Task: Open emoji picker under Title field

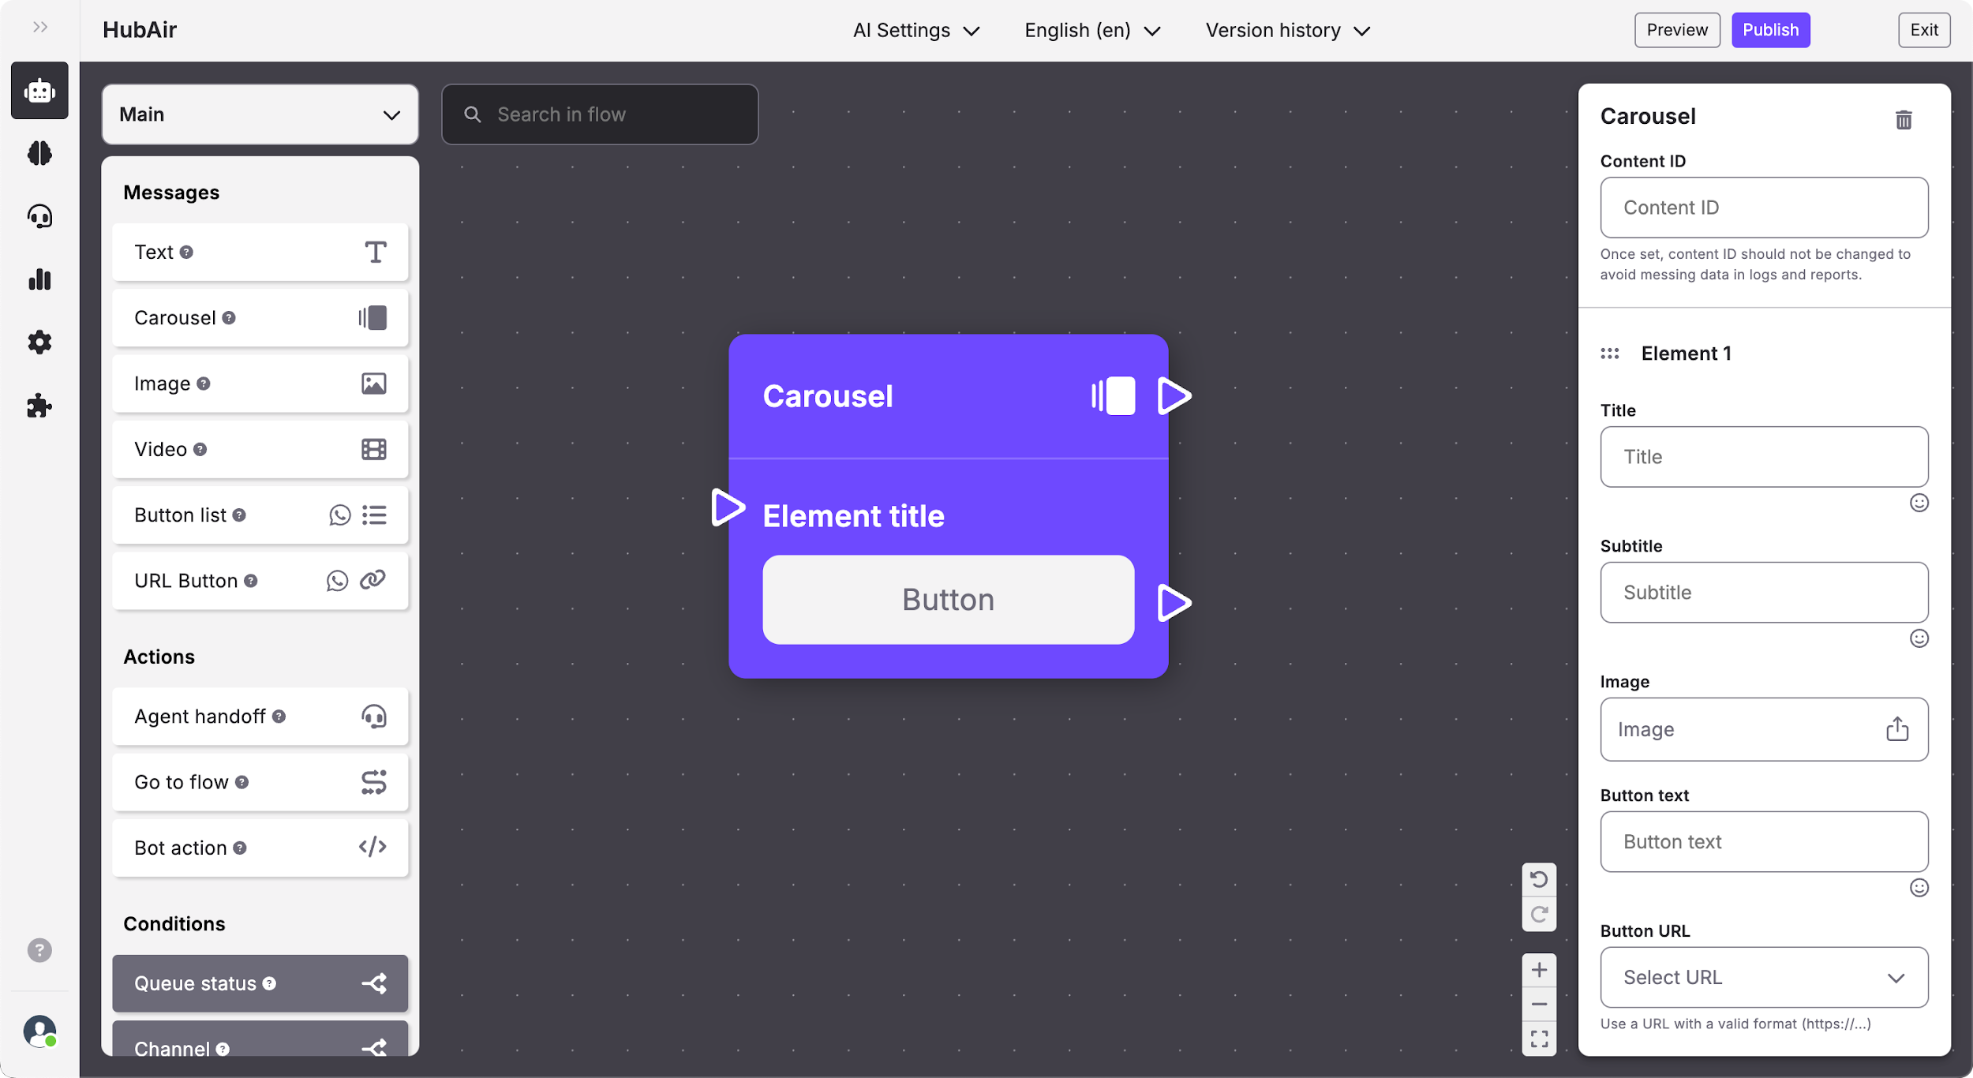Action: (x=1919, y=503)
